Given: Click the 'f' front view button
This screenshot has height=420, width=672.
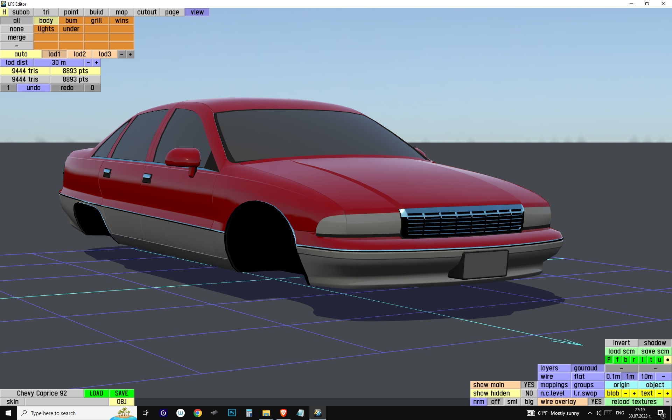Looking at the screenshot, I should point(617,360).
